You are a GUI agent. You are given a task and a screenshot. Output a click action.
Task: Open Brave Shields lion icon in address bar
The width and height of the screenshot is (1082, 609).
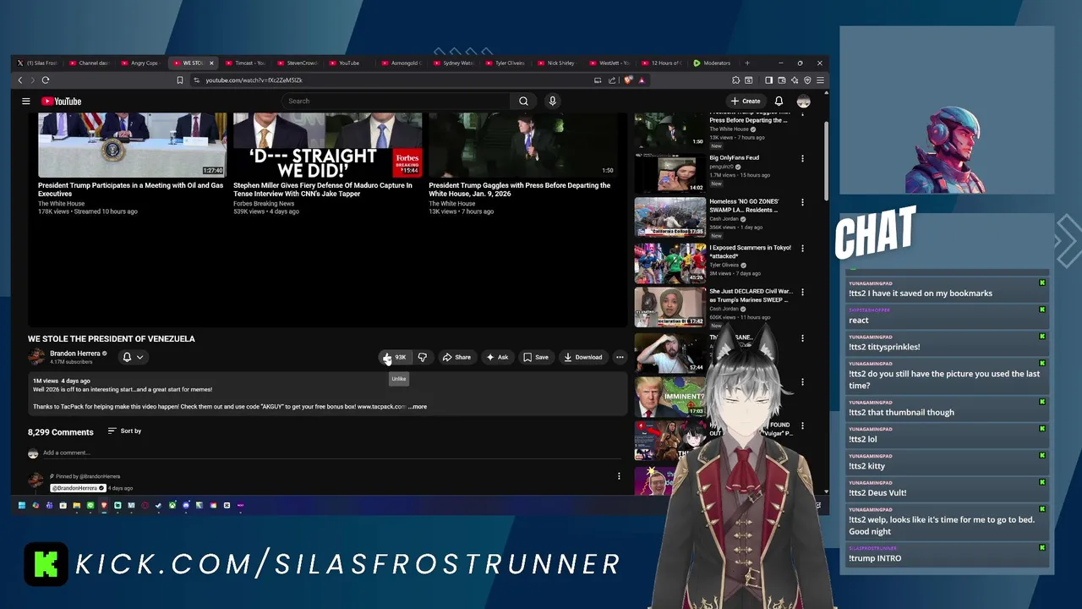coord(628,80)
